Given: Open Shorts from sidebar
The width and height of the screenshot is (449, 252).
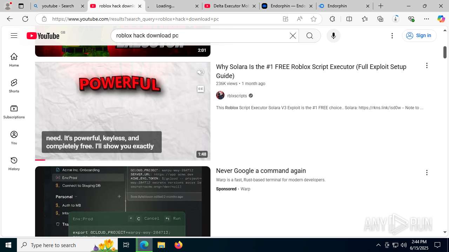Looking at the screenshot, I should point(14,86).
